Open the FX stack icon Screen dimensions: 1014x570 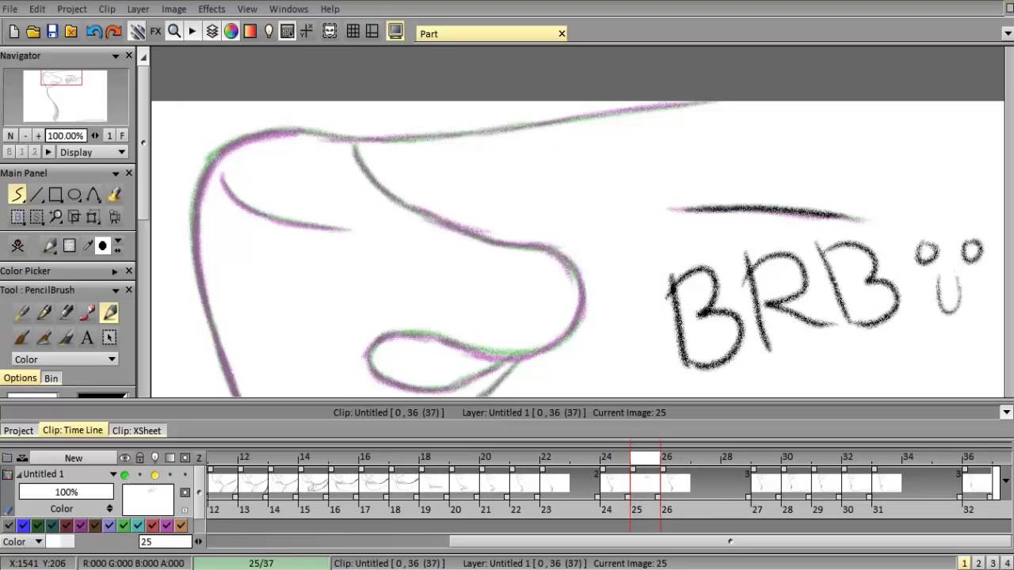pyautogui.click(x=155, y=32)
